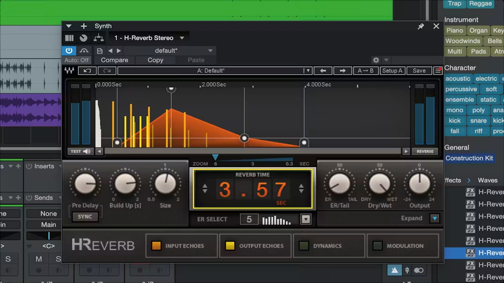Expand the advanced section blue arrow
This screenshot has width=504, height=283.
point(435,219)
